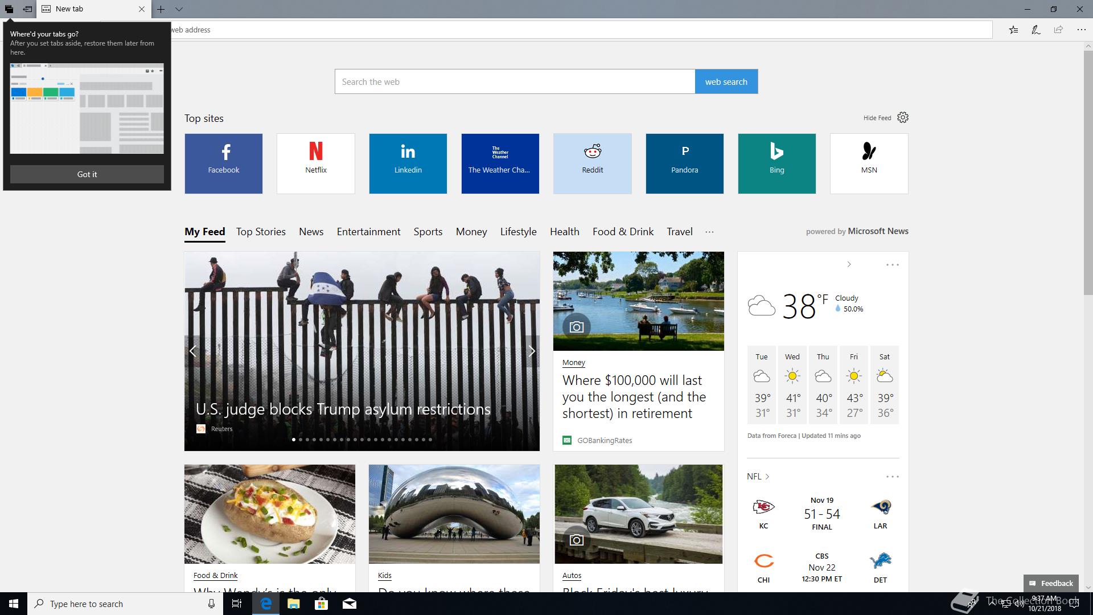The width and height of the screenshot is (1093, 615).
Task: Click the Hide Feed link
Action: (877, 118)
